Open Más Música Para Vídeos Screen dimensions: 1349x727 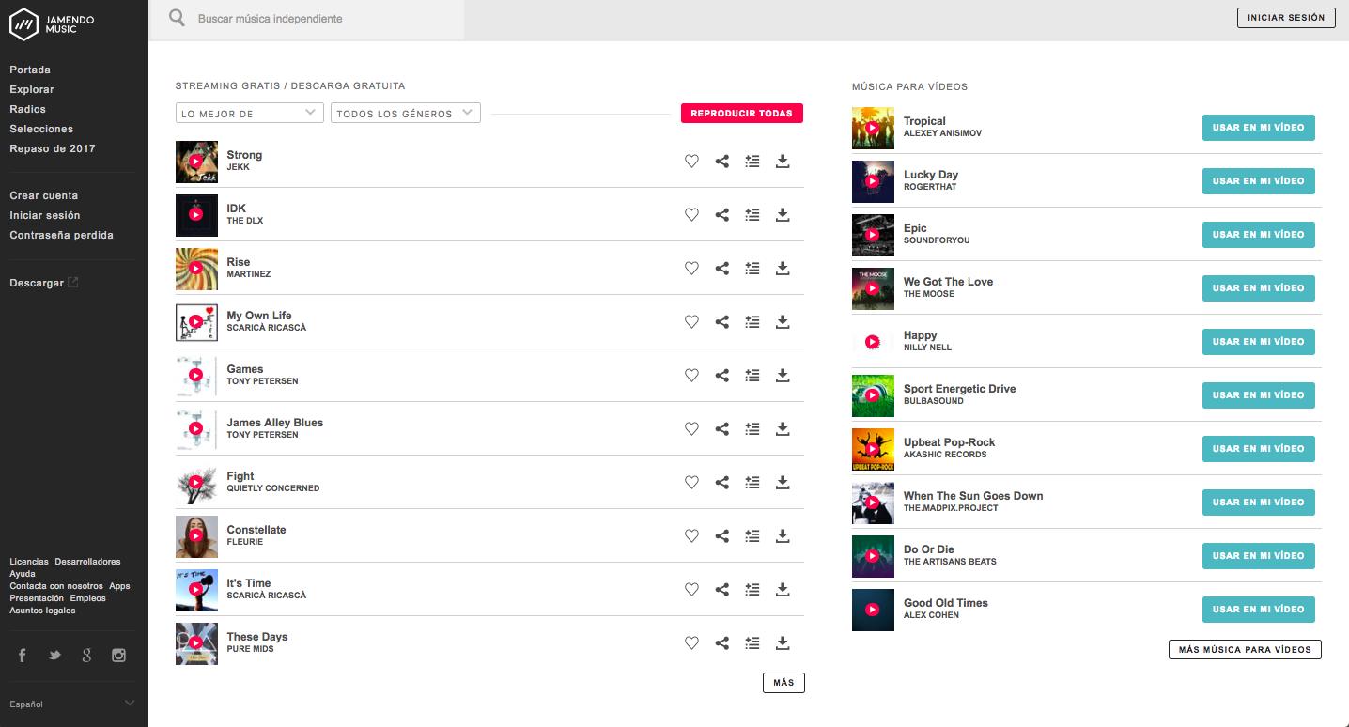pos(1245,649)
